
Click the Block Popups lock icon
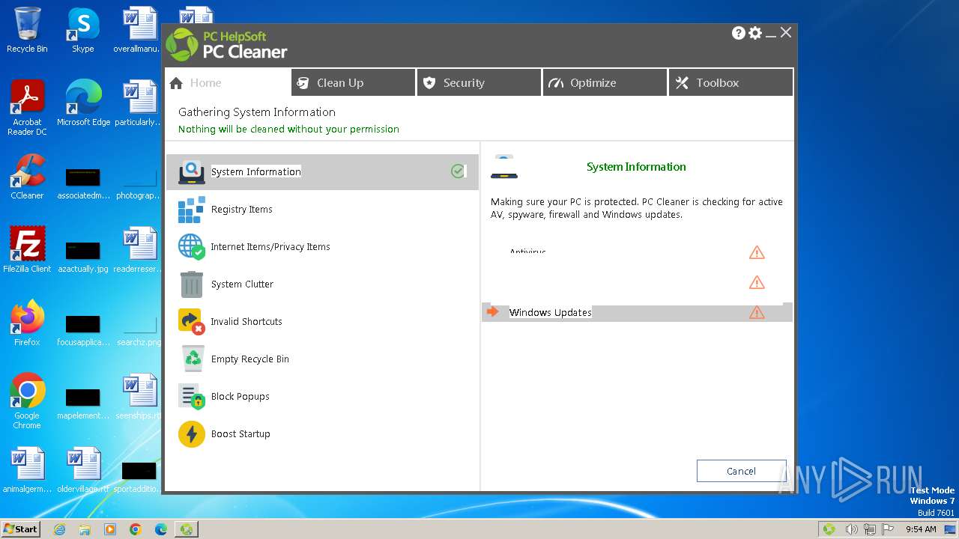[x=192, y=396]
